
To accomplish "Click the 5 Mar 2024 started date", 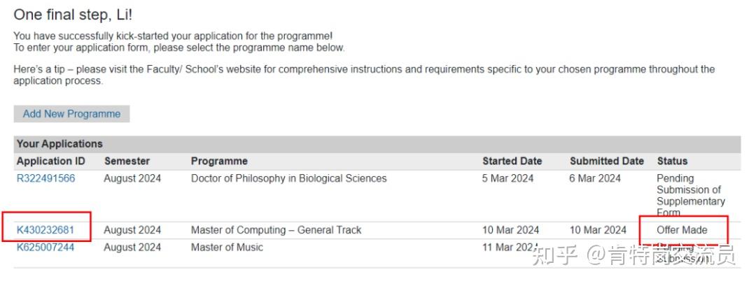I will click(x=507, y=178).
